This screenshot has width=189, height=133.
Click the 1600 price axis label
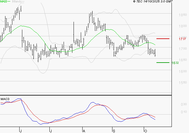tap(183, 71)
